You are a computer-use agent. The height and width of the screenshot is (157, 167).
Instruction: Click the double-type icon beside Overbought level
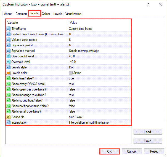(x=8, y=56)
